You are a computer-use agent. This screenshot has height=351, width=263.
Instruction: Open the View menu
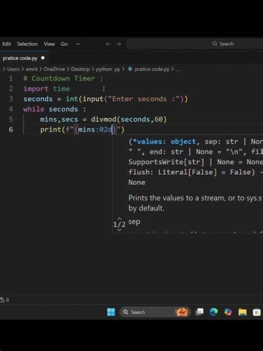[49, 44]
